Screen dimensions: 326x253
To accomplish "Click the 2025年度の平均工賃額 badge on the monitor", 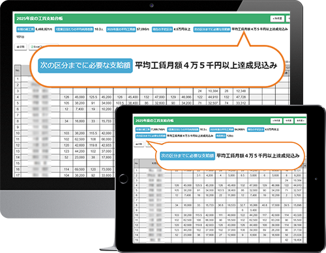I will point(121,29).
